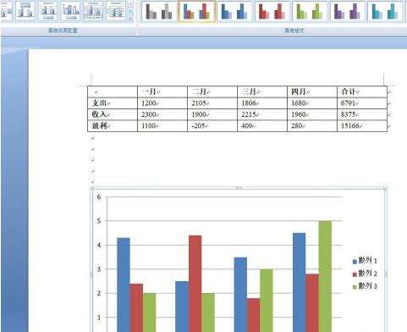
Task: Apply the blue chart style thumbnail
Action: click(234, 12)
